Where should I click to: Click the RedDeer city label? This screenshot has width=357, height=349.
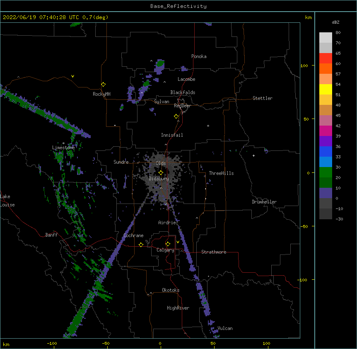(182, 106)
